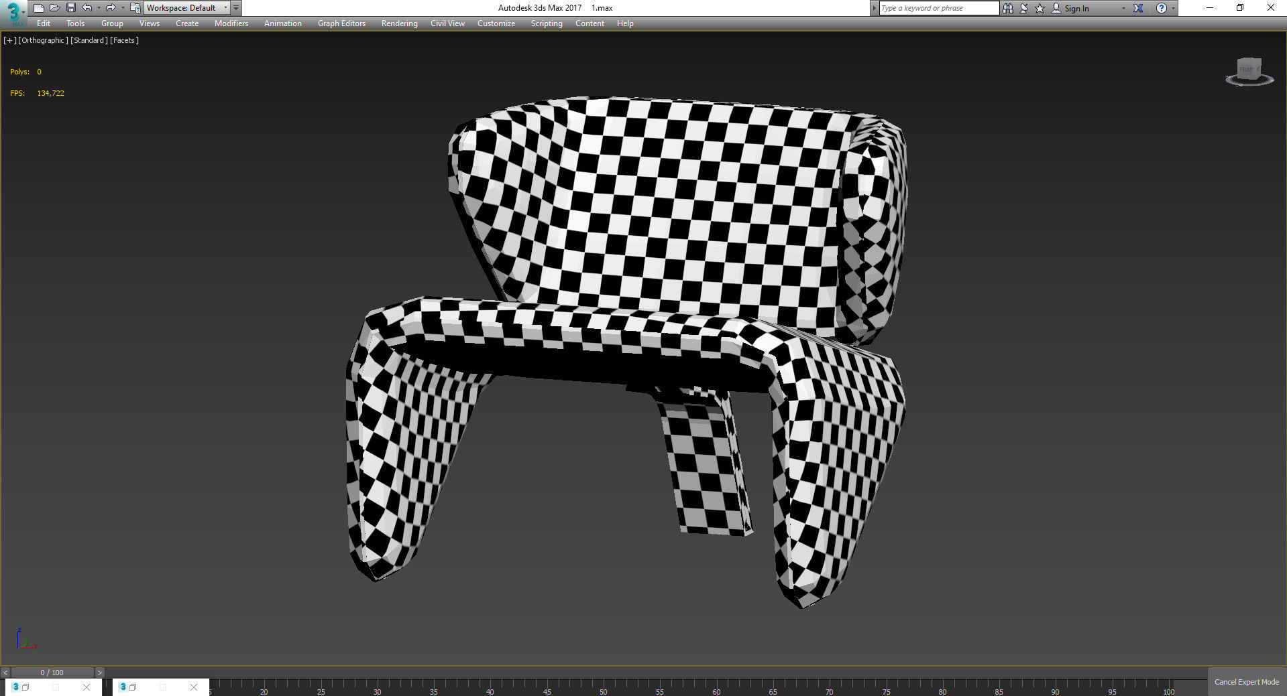Viewport: 1287px width, 696px height.
Task: Open the Subscription Center satellite icon
Action: pos(1024,8)
